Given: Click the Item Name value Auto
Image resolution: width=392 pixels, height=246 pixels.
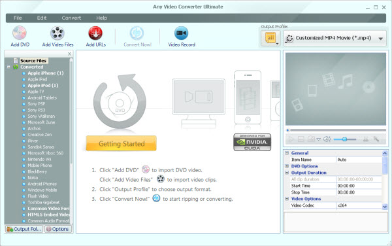Looking at the screenshot, I should point(359,160).
